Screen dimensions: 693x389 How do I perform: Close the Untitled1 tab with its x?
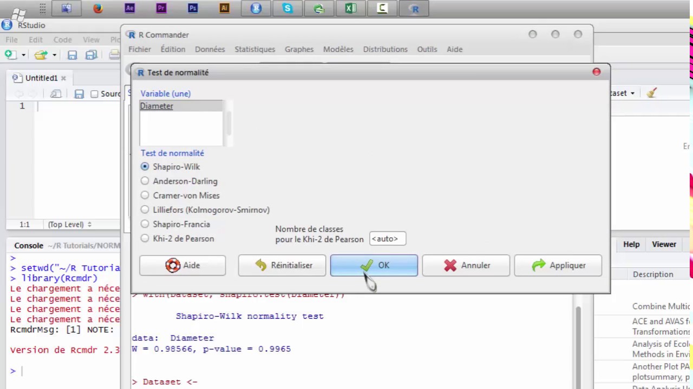pyautogui.click(x=63, y=78)
